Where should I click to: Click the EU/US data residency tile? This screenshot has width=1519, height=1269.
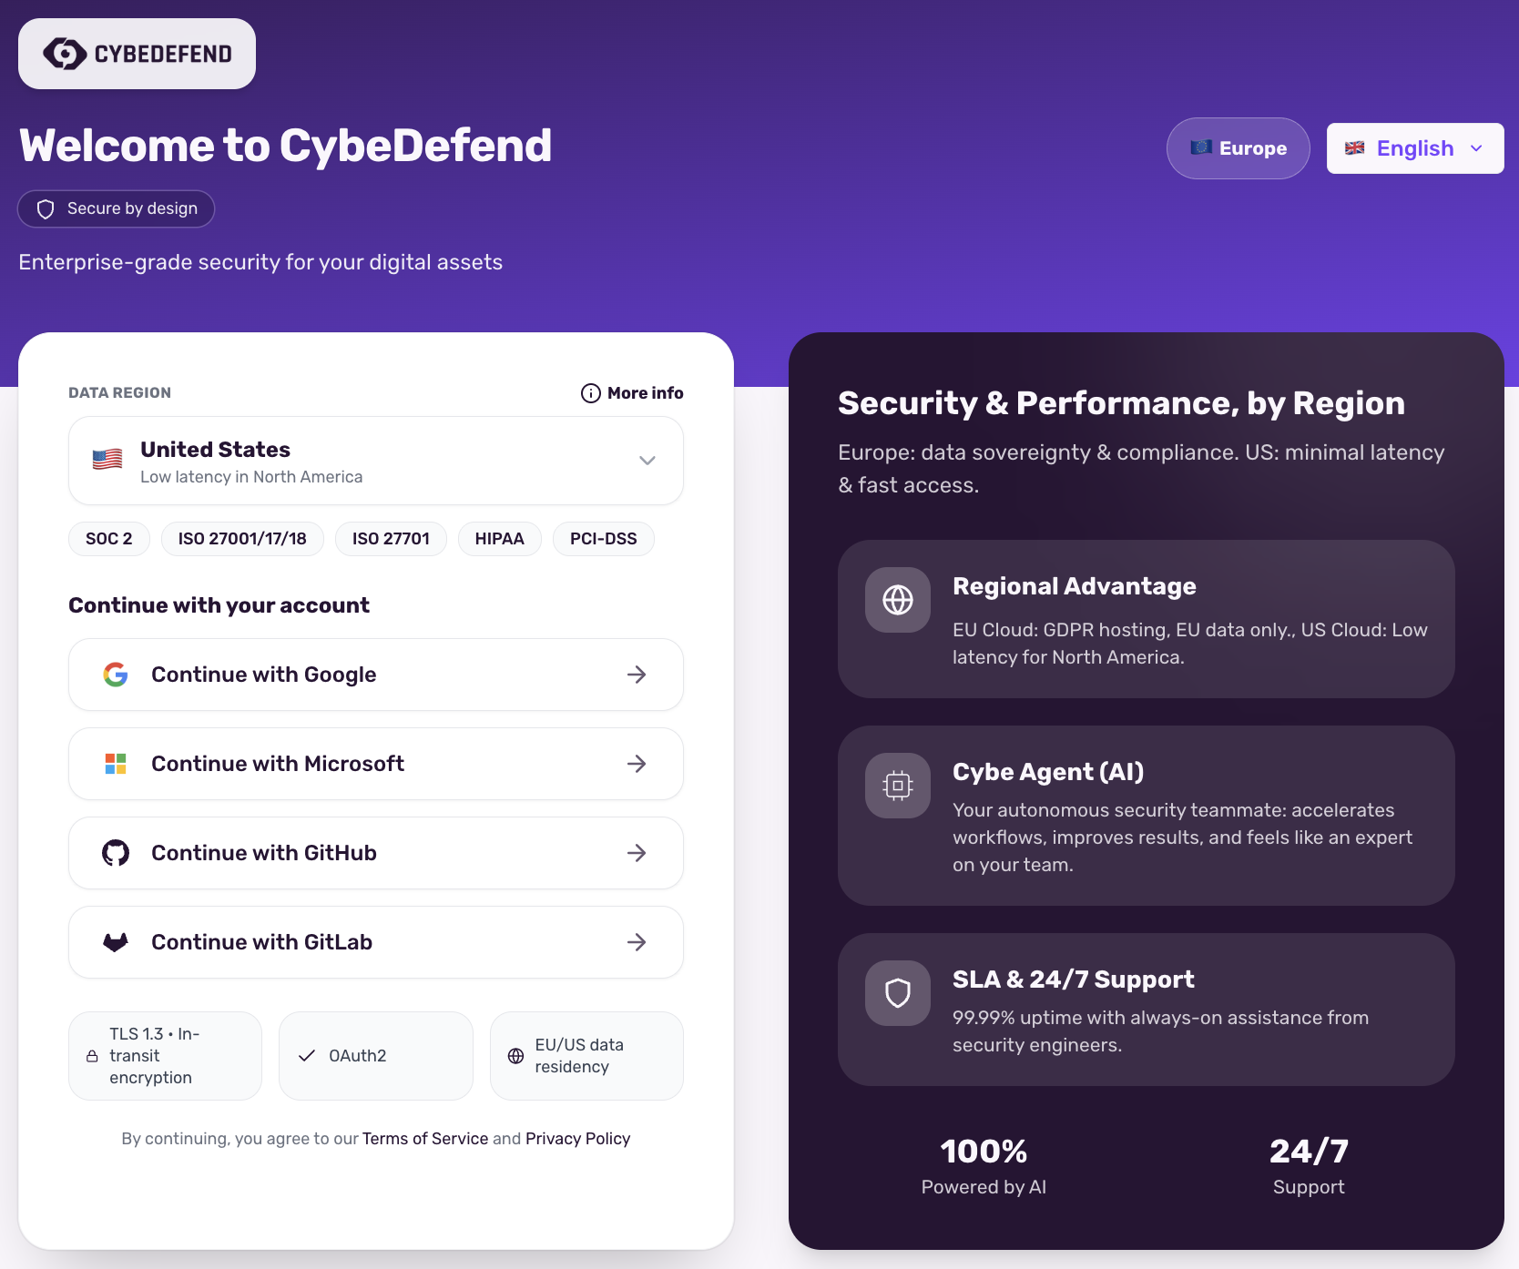[586, 1056]
